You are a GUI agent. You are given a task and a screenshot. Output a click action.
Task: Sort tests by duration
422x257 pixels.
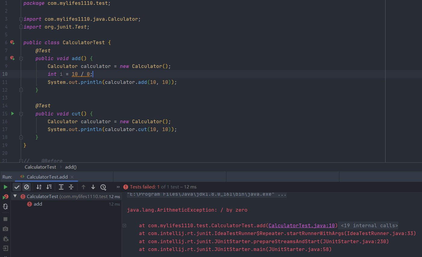coord(49,187)
